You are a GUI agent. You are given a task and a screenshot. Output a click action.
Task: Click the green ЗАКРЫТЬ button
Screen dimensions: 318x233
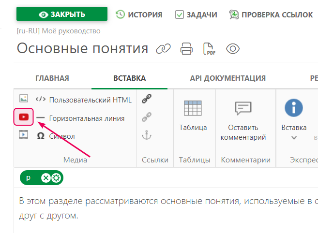point(62,14)
